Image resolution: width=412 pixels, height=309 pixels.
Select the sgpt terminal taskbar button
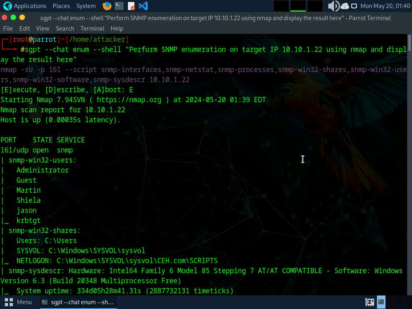[x=78, y=302]
